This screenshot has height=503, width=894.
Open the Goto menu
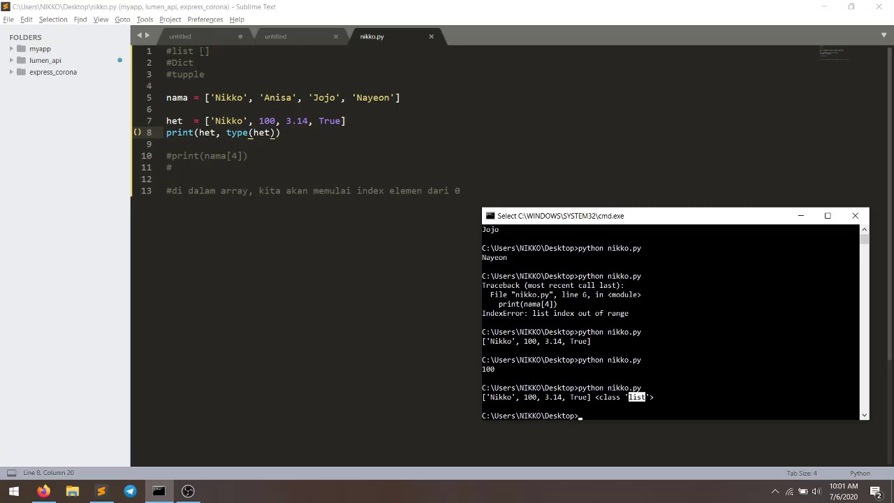[x=122, y=20]
